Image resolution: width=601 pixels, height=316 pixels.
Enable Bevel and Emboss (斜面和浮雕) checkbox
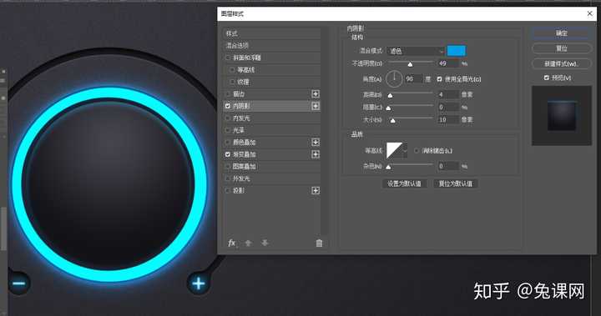228,58
